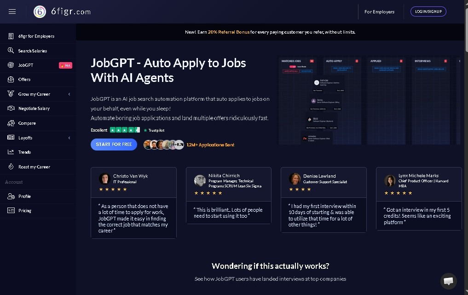The width and height of the screenshot is (468, 295).
Task: Click the Search Salaries magnifier icon
Action: click(11, 51)
